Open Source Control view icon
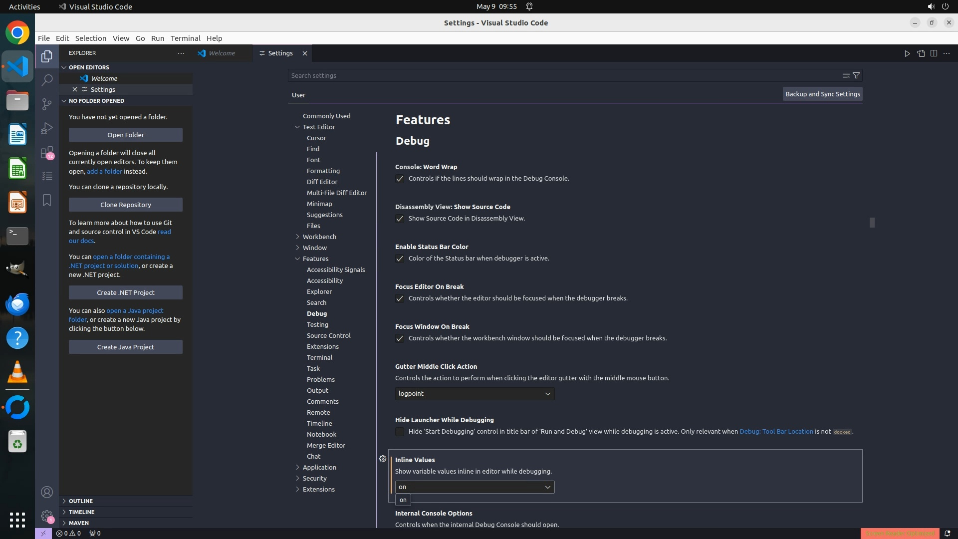 pos(47,104)
